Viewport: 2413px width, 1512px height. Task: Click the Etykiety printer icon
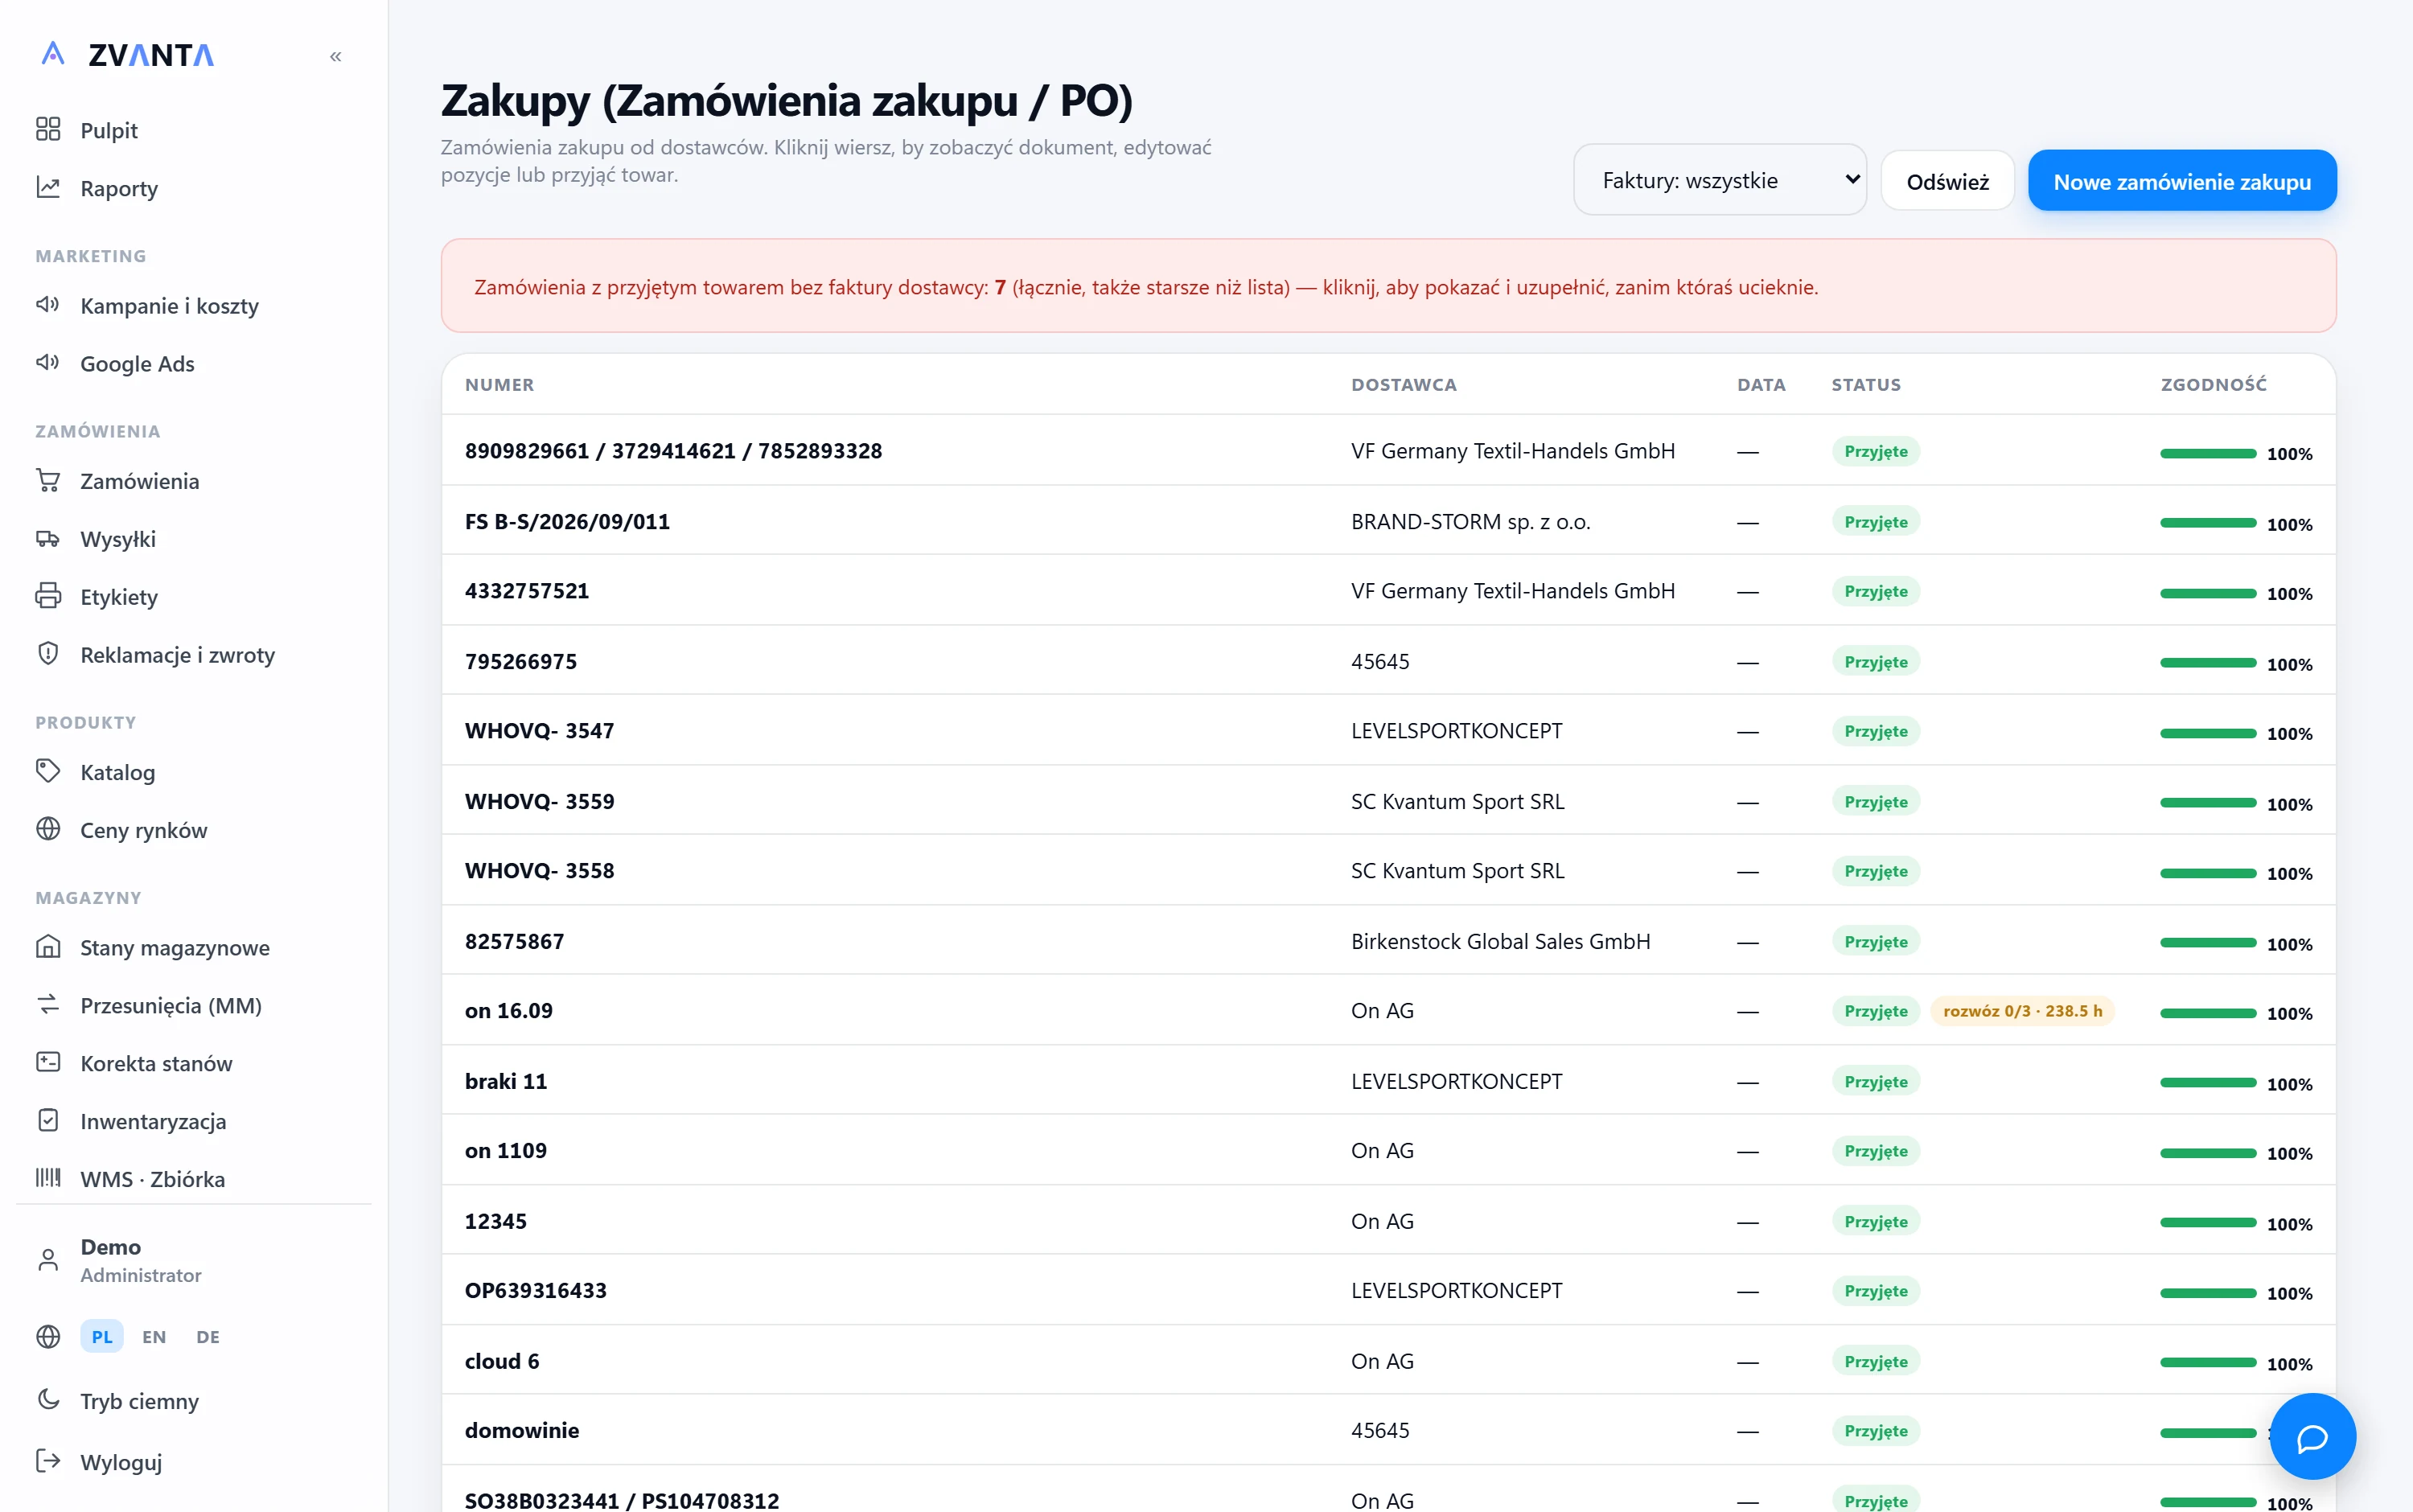(x=48, y=596)
